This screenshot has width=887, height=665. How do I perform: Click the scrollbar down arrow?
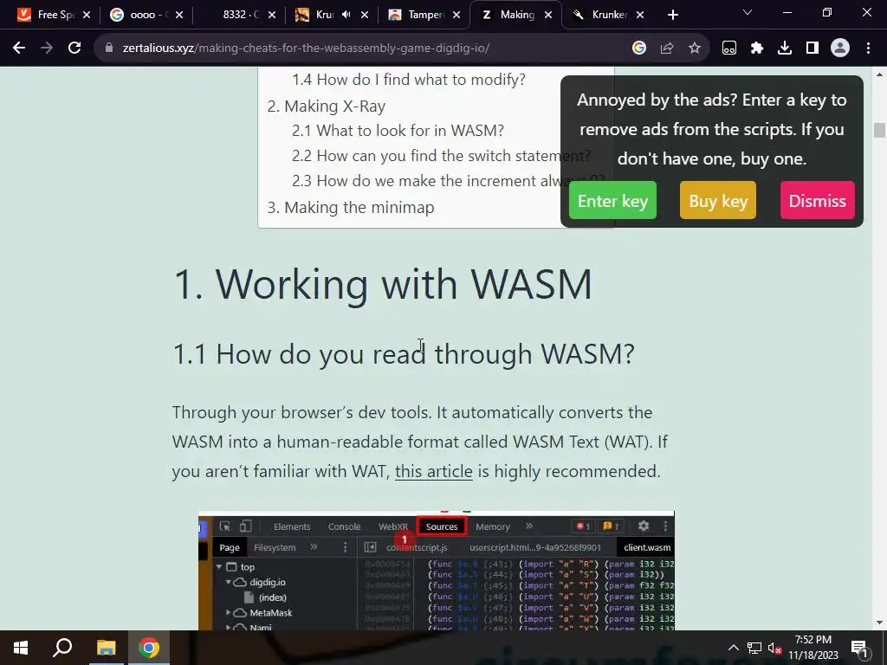[878, 623]
